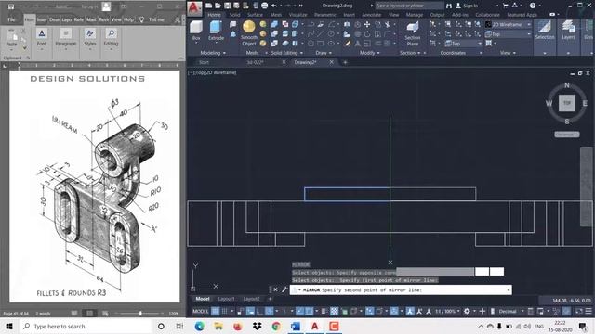Select the Extrude tool

pyautogui.click(x=216, y=31)
